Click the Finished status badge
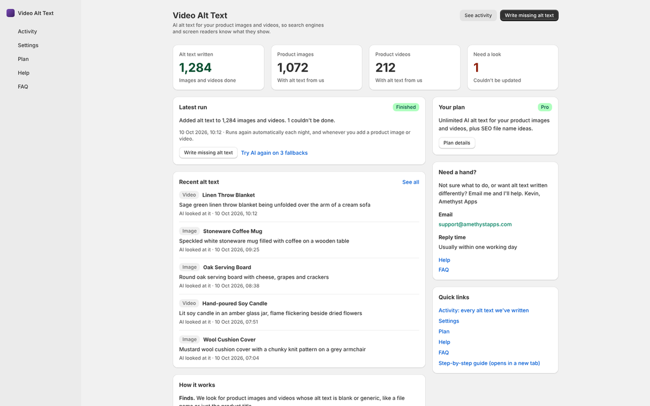The height and width of the screenshot is (406, 650). (406, 107)
